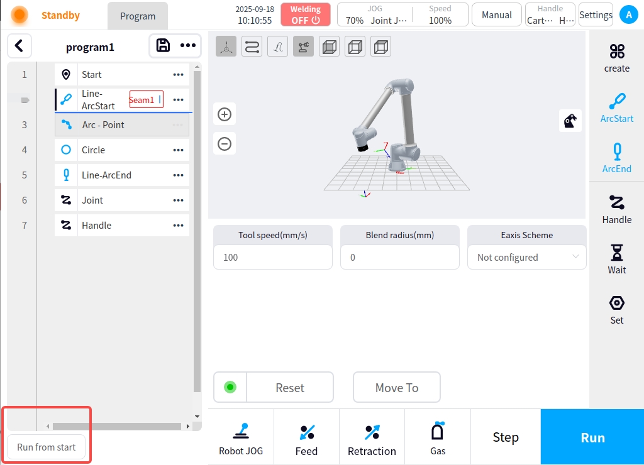Image resolution: width=644 pixels, height=465 pixels.
Task: Click the Tool speed input field
Action: tap(272, 257)
